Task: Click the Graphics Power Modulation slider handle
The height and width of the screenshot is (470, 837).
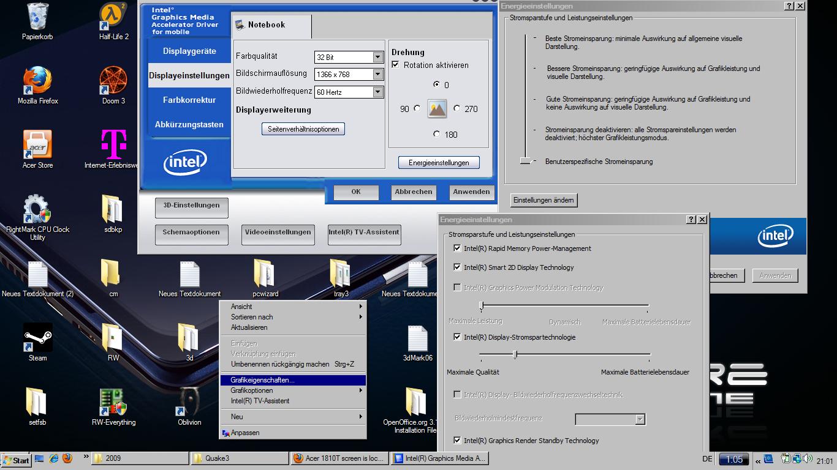Action: [x=482, y=305]
